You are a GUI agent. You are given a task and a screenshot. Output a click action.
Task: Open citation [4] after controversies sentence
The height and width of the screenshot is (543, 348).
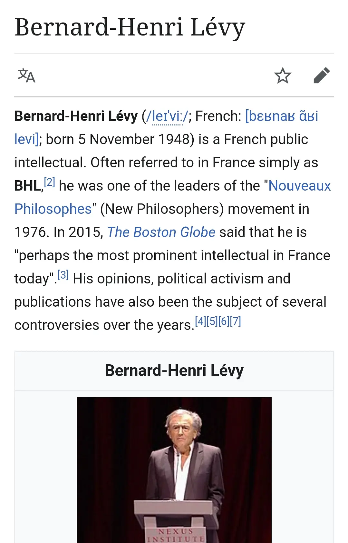click(x=200, y=321)
